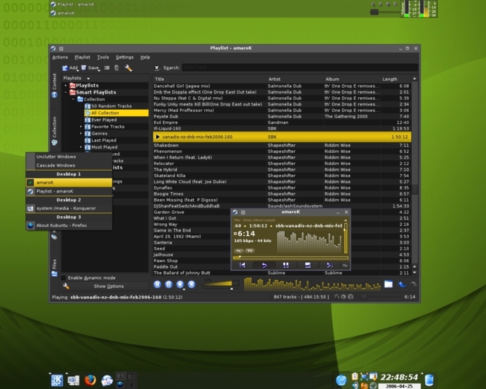This screenshot has width=486, height=389.
Task: Launch Firefox from the bottom panel
Action: point(90,380)
